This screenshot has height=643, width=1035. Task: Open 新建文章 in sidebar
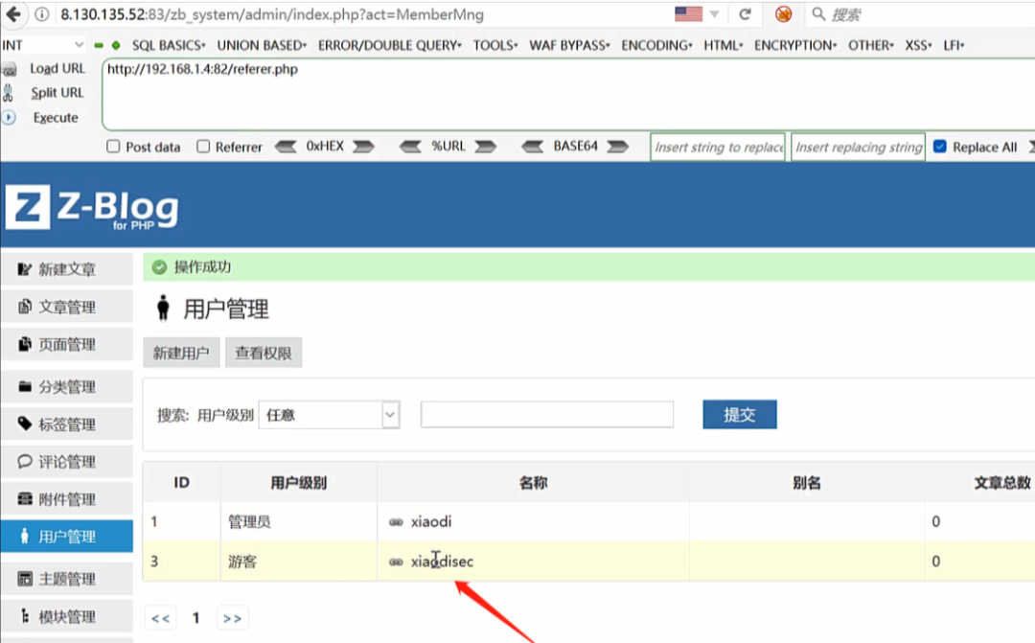pyautogui.click(x=67, y=269)
